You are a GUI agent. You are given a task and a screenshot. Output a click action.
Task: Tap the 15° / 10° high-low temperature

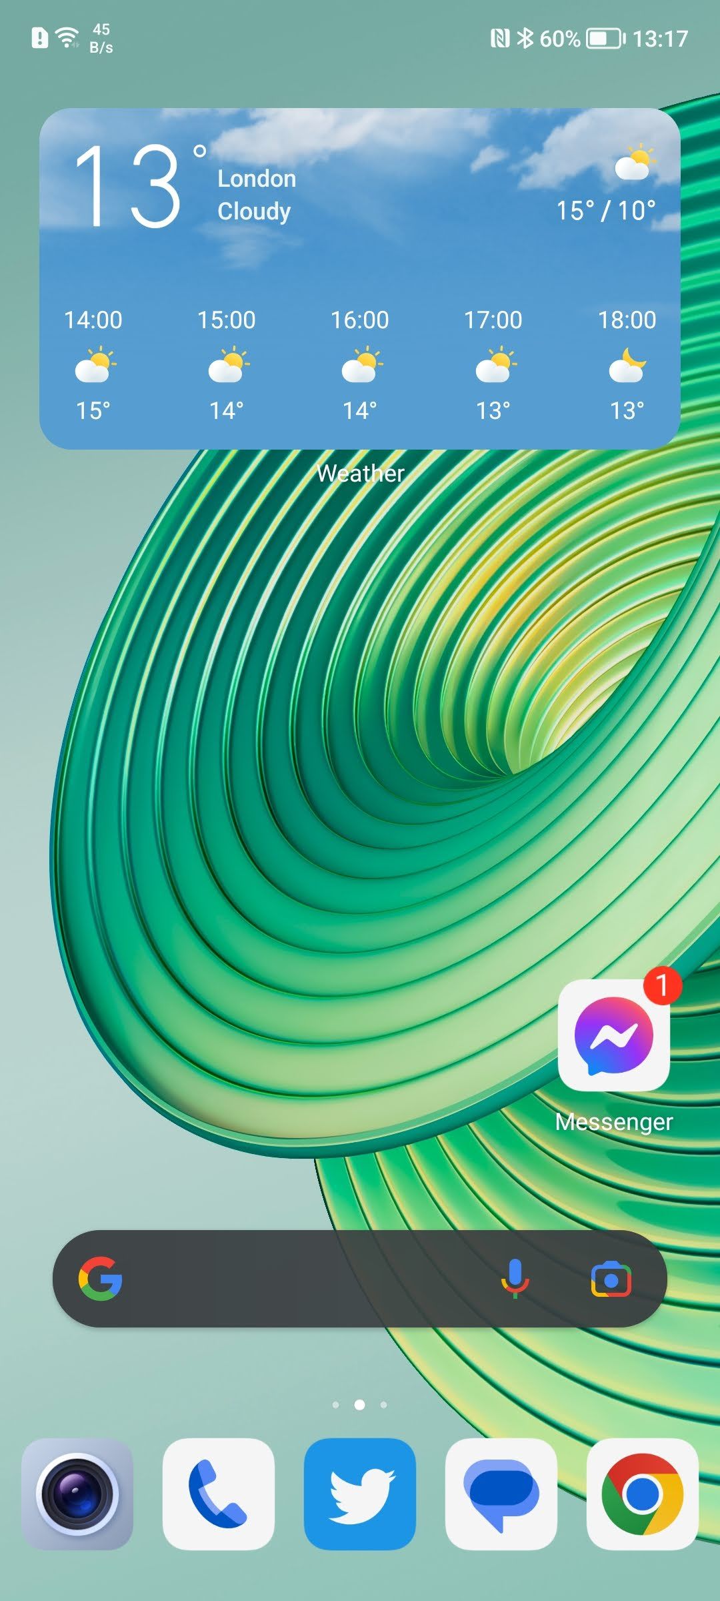606,211
